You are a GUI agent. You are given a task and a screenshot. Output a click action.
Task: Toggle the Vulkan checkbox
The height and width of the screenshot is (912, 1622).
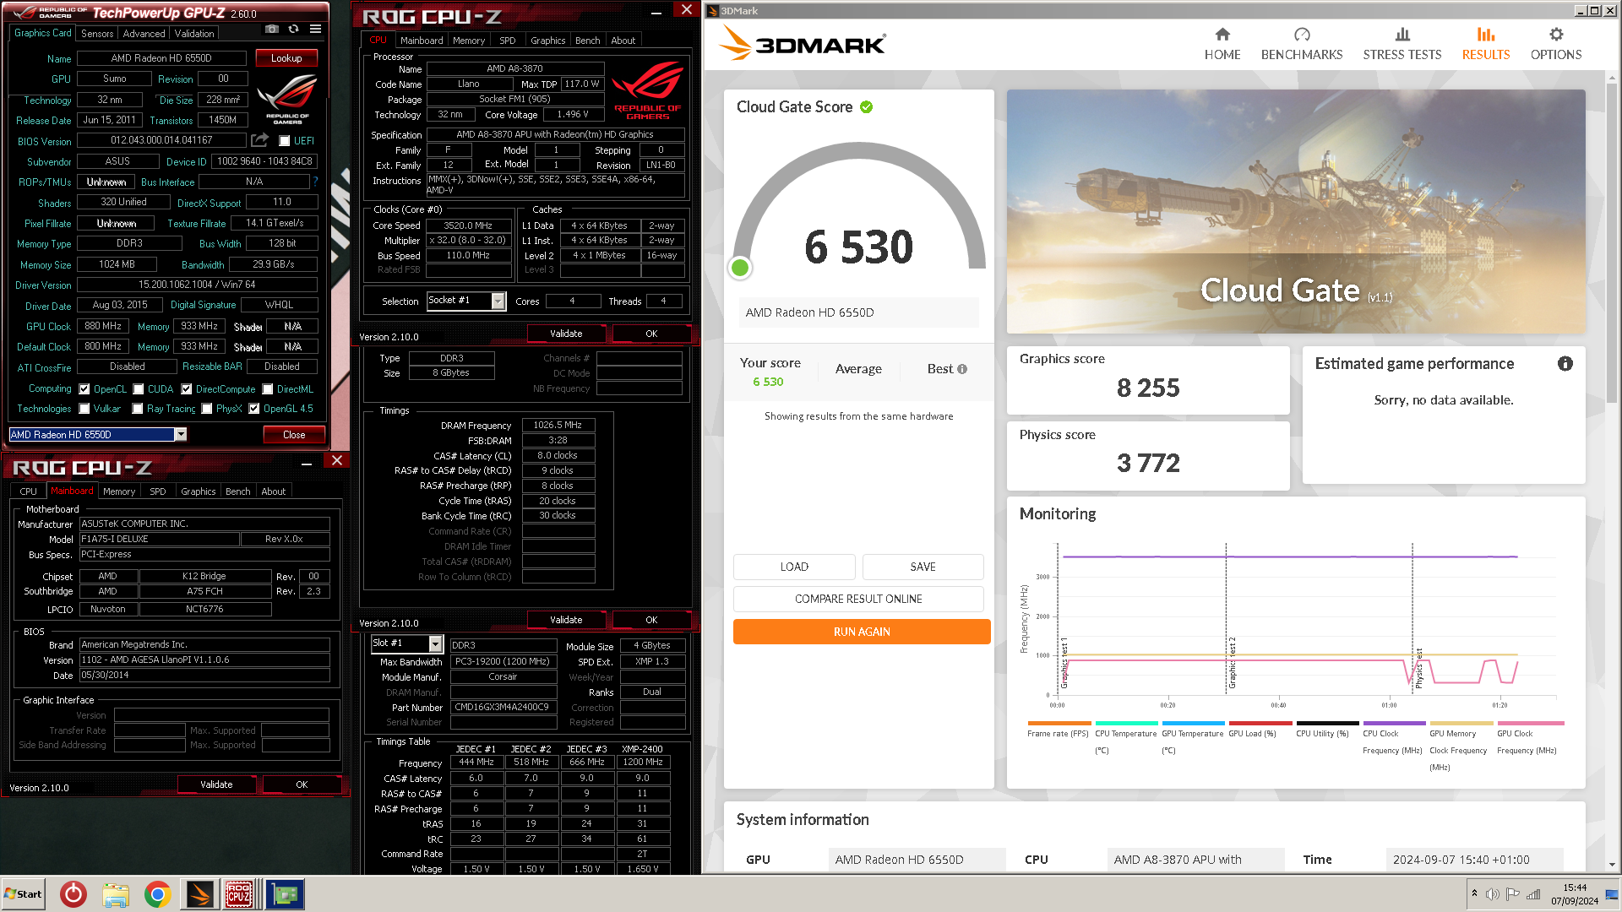(84, 409)
